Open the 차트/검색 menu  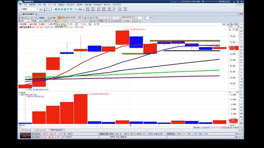pos(70,5)
